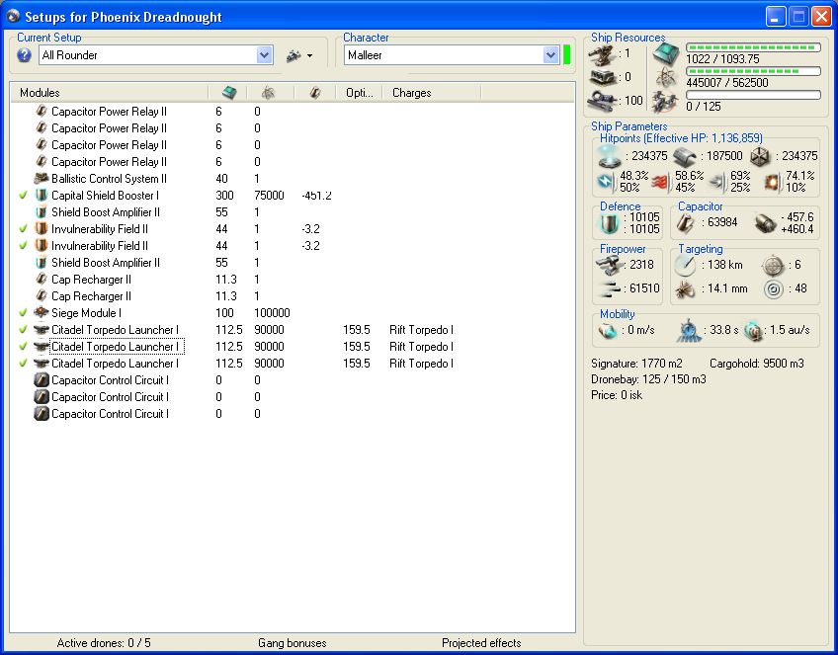
Task: Toggle checkmark of the focused Citadel Torpedo Launcher I
Action: 23,347
